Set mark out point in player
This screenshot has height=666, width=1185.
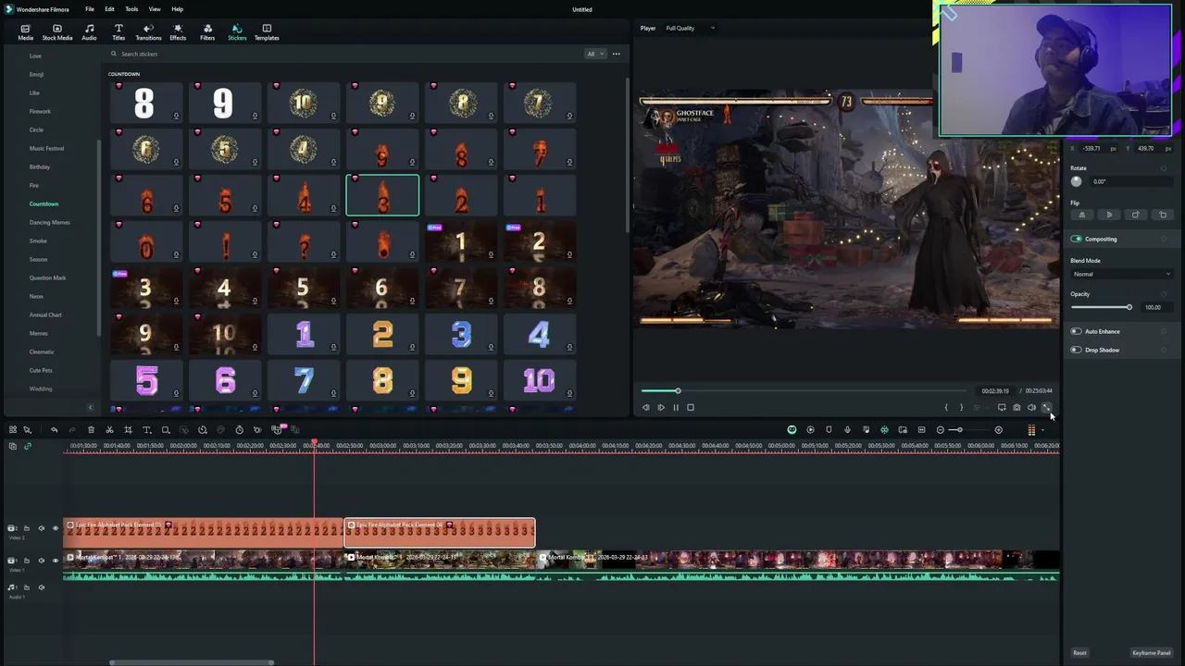(x=961, y=407)
